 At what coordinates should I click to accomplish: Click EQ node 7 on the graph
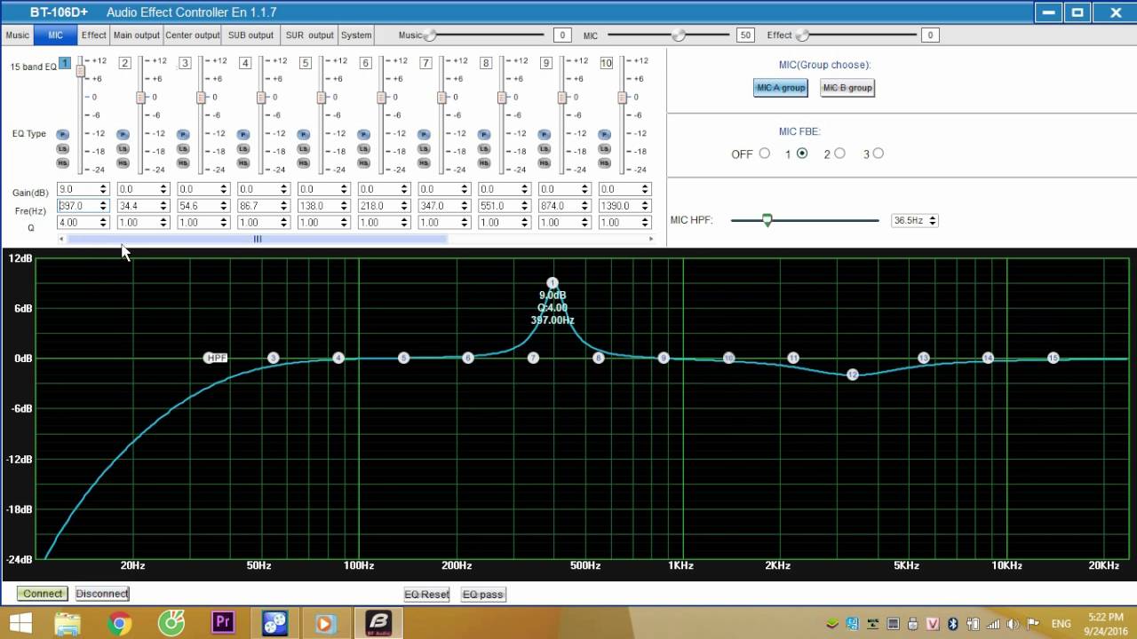[x=533, y=358]
